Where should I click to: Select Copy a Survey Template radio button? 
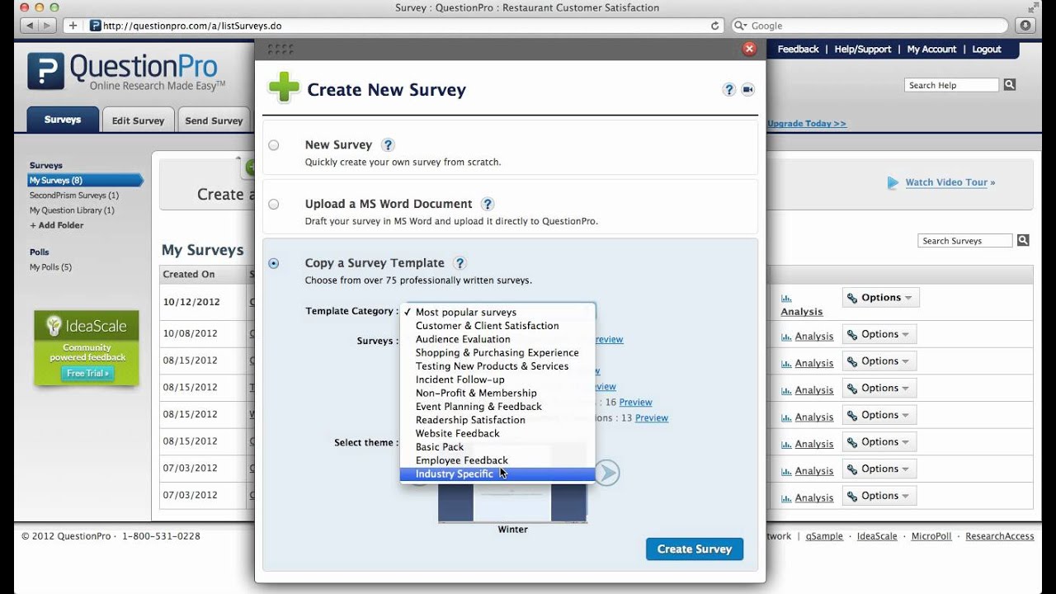[x=274, y=264]
